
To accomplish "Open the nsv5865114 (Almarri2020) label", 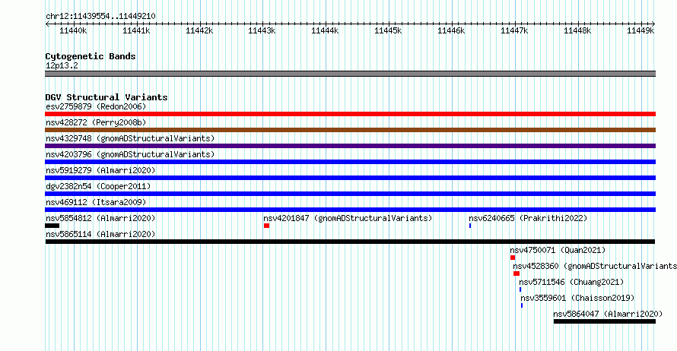I will [x=100, y=234].
